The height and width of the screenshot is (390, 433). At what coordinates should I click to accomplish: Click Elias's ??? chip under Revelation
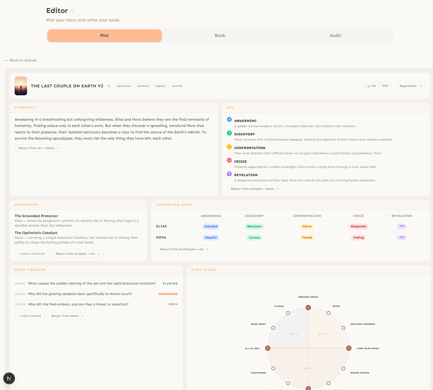click(x=402, y=226)
